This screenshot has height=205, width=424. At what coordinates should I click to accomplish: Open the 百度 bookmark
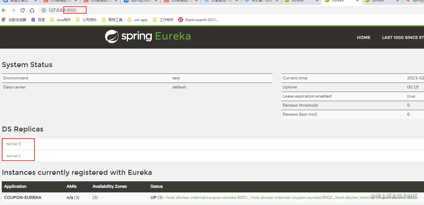pos(38,20)
